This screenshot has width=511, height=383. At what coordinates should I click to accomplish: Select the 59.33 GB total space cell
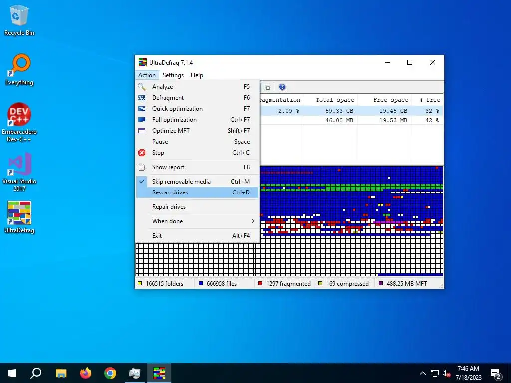[x=339, y=111]
